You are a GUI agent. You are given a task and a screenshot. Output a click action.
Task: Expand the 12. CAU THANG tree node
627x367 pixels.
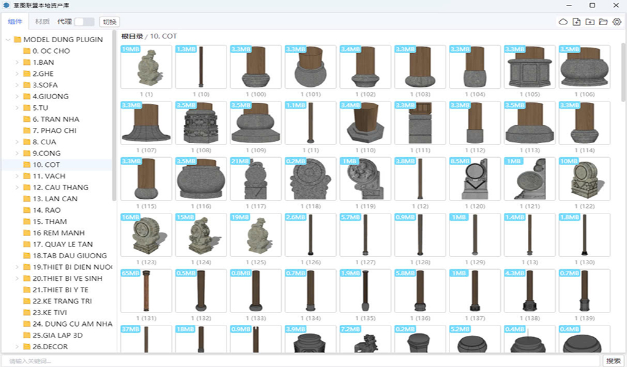(x=17, y=188)
